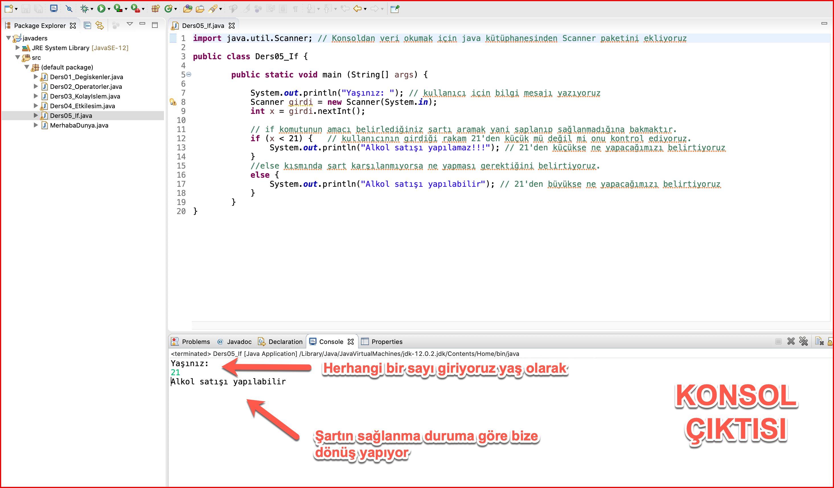Image resolution: width=834 pixels, height=488 pixels.
Task: Click console output 'Alkol satışı yapılabilir'
Action: (x=228, y=382)
